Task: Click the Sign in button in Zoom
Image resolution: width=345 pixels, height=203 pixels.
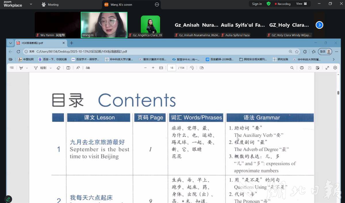Action: [x=257, y=4]
